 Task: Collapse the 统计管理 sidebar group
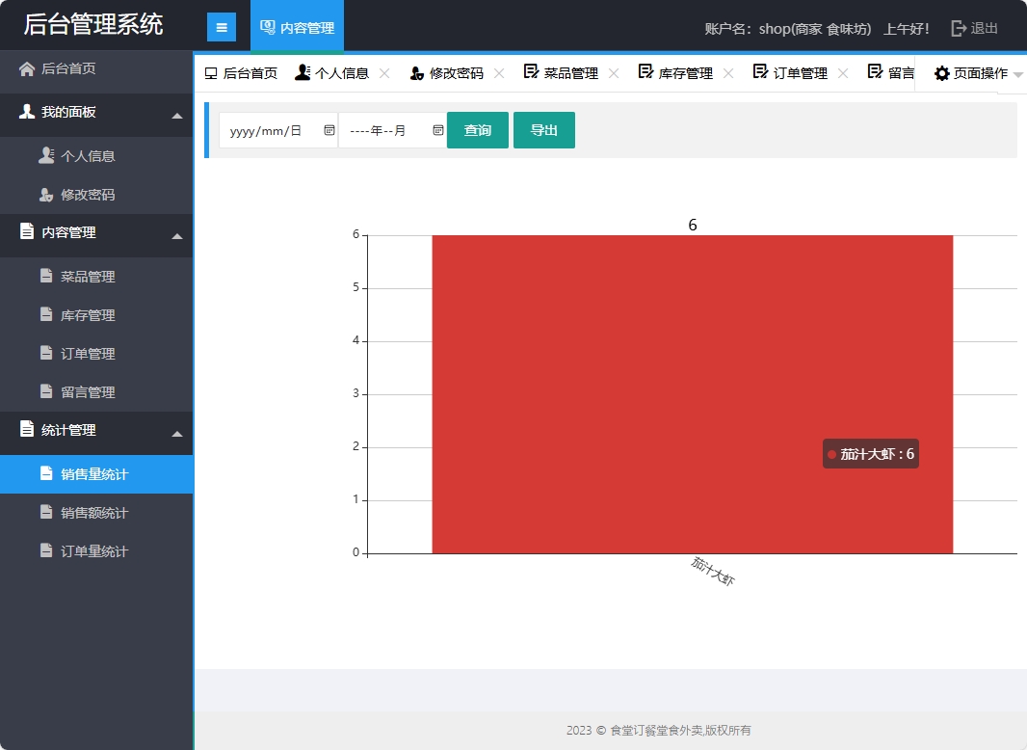(177, 434)
